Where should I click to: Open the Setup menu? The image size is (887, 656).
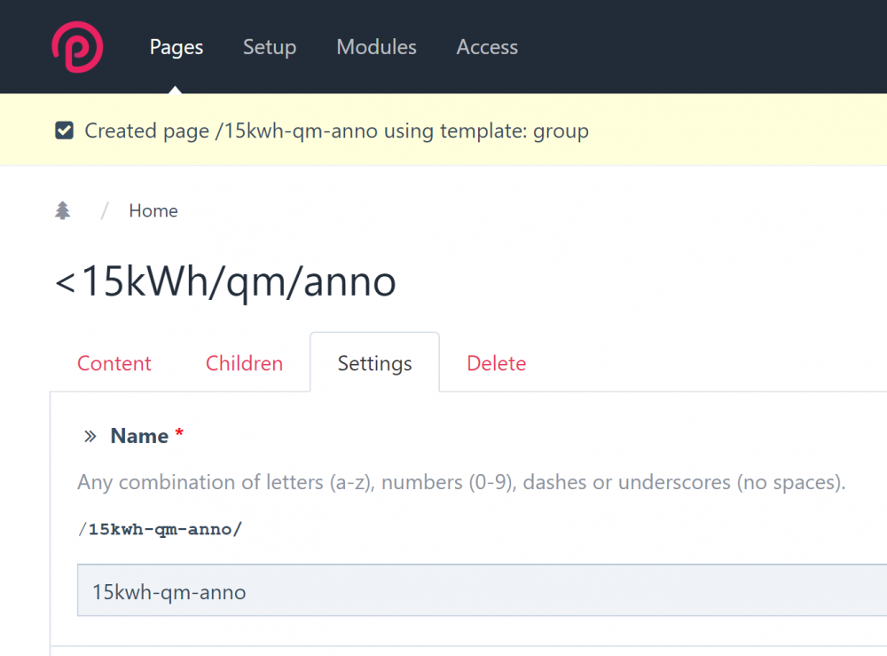[270, 47]
